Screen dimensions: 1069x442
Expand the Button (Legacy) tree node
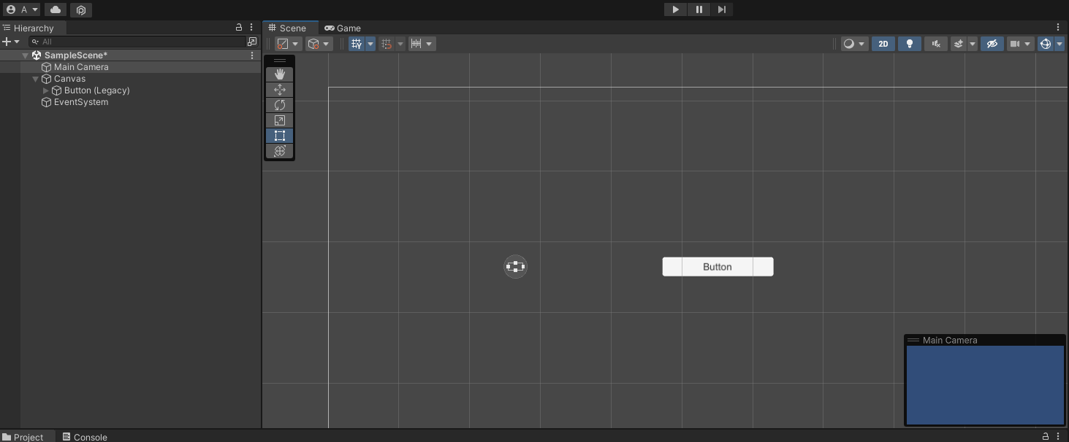pos(46,90)
